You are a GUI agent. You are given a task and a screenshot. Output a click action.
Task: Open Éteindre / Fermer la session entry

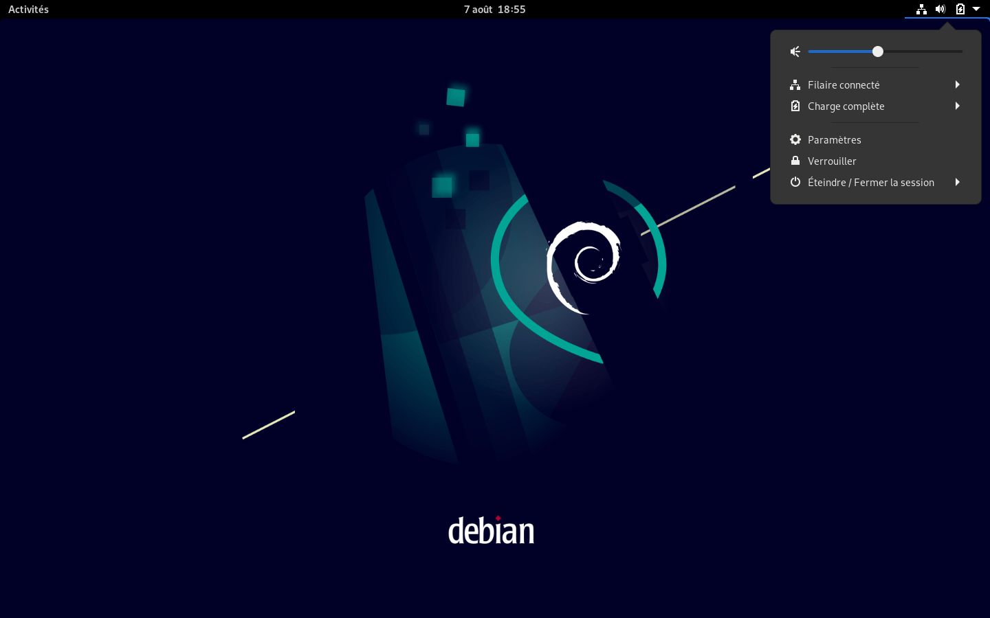[x=876, y=182]
